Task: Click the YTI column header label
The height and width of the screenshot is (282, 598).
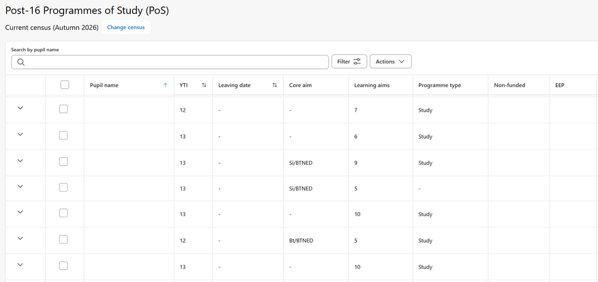Action: coord(183,85)
